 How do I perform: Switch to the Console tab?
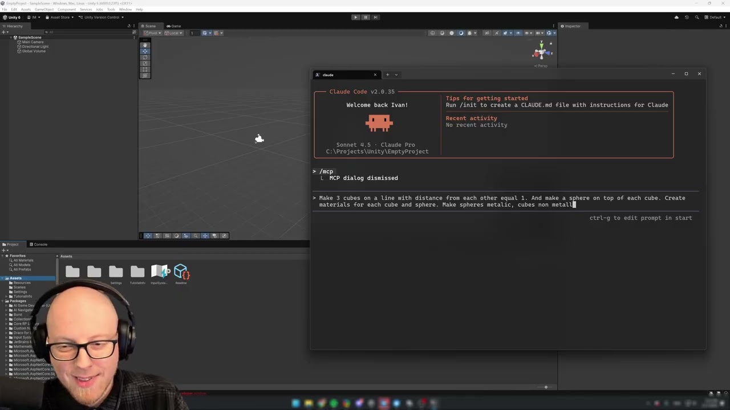point(38,244)
